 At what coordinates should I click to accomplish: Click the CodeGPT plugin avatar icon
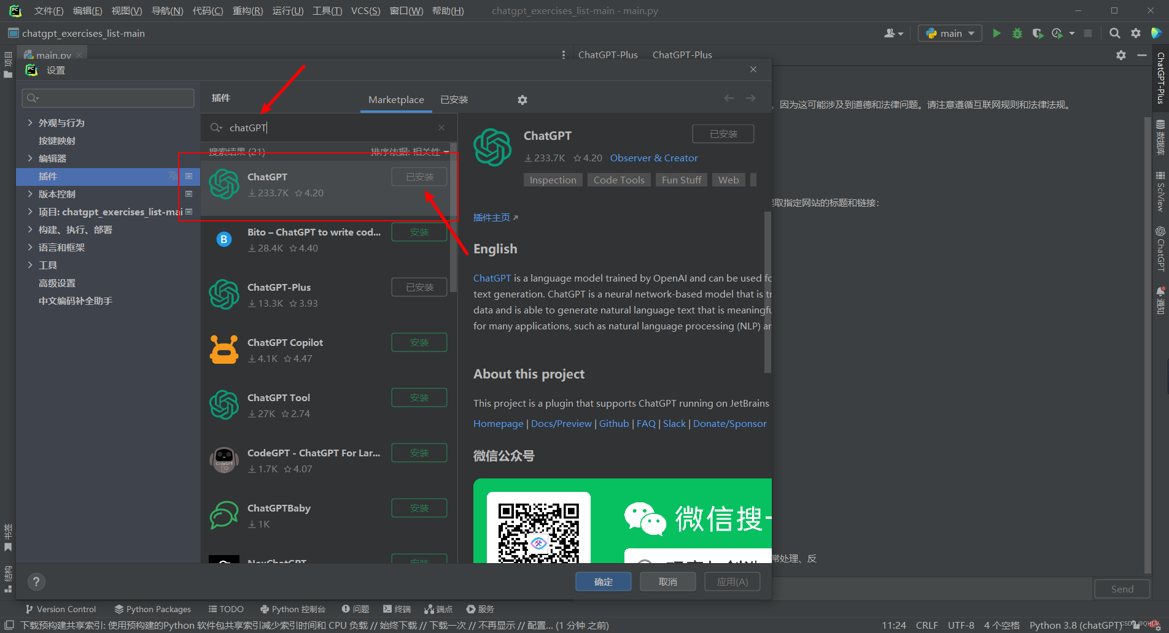[x=224, y=460]
